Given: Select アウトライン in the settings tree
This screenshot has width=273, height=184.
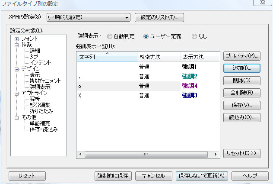Looking at the screenshot, I should click(x=34, y=93).
